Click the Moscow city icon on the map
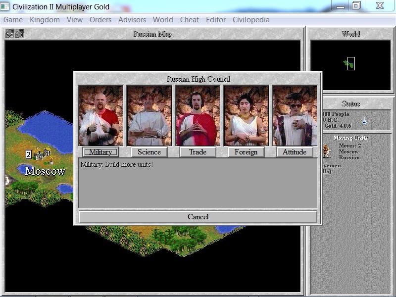The width and height of the screenshot is (396, 297). pos(42,153)
